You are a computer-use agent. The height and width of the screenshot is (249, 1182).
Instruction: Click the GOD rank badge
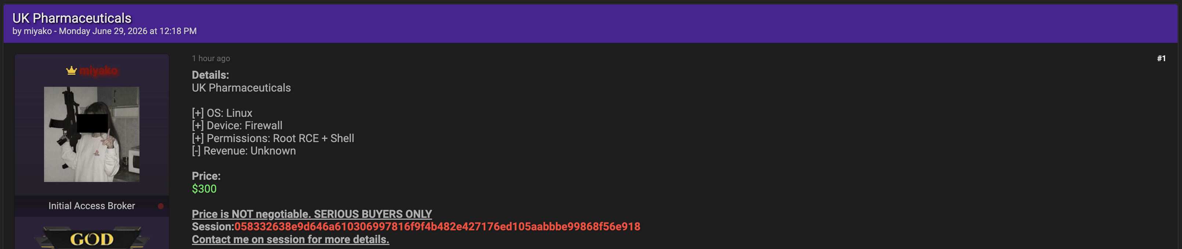92,238
